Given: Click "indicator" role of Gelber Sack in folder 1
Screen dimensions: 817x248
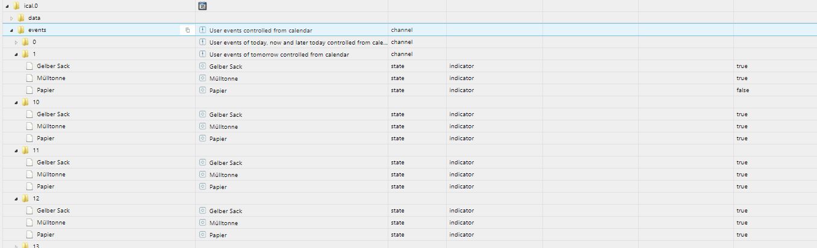Looking at the screenshot, I should (461, 66).
